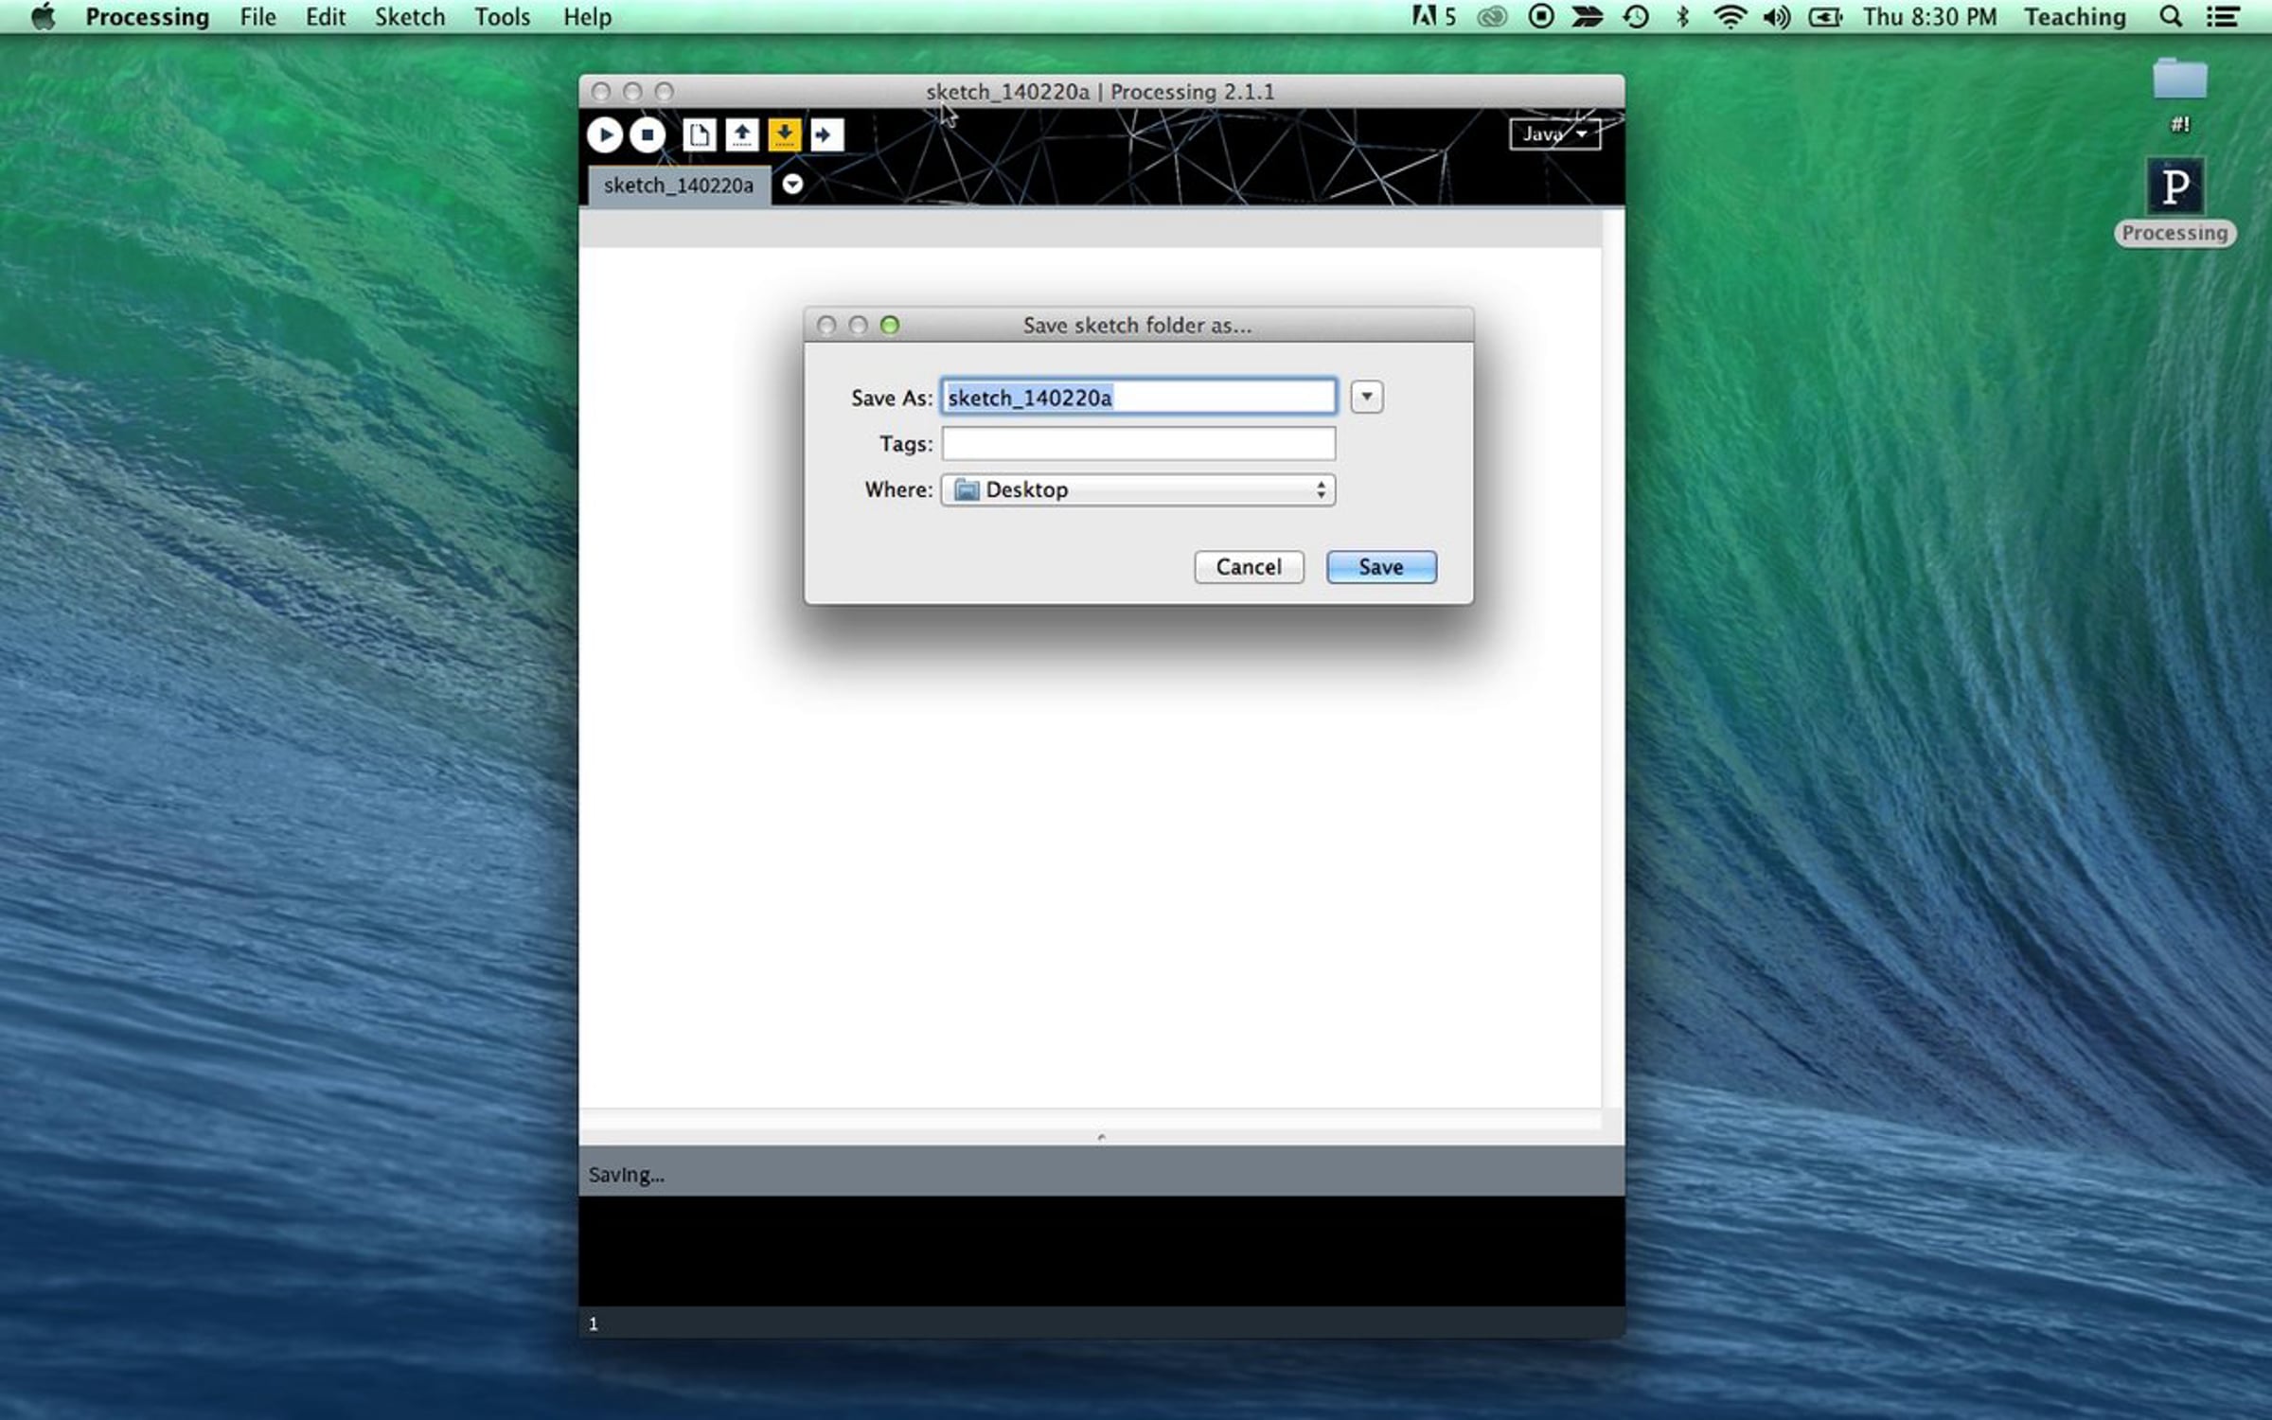This screenshot has width=2272, height=1420.
Task: Click the Bluetooth status icon
Action: (1682, 17)
